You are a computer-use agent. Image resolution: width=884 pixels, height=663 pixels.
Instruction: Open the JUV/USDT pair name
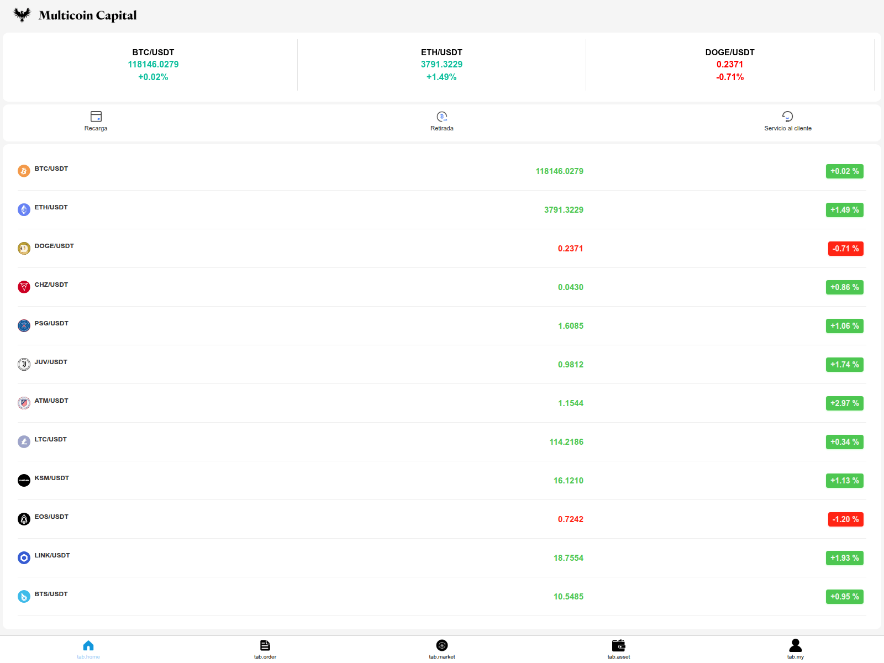(x=51, y=362)
